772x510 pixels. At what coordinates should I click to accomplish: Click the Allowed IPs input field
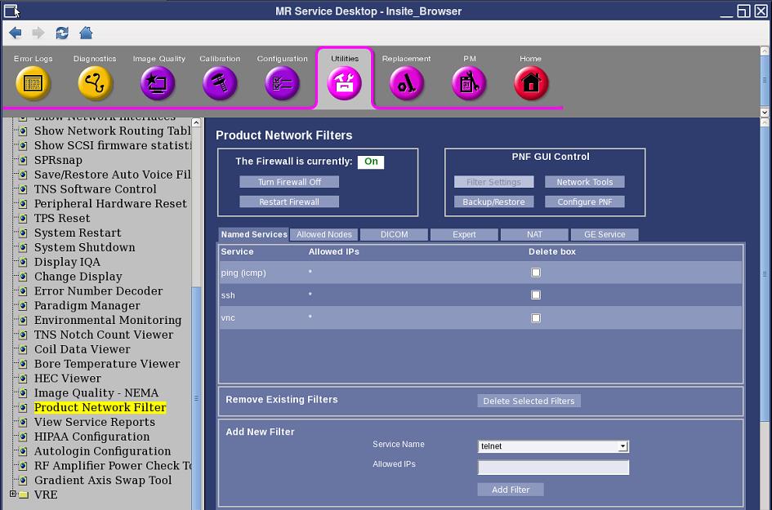(x=553, y=468)
